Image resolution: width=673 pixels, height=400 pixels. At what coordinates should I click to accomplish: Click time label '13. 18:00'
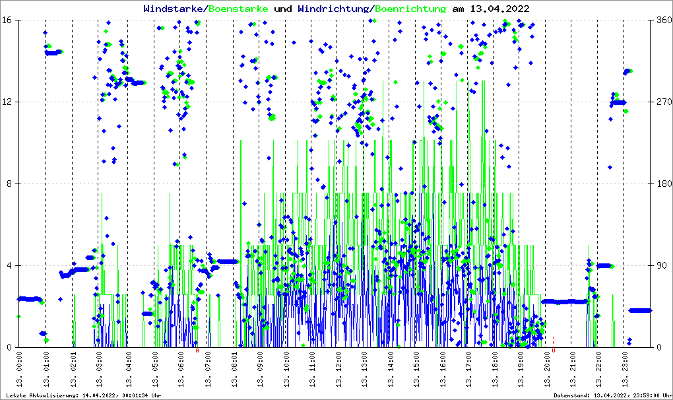pos(494,369)
